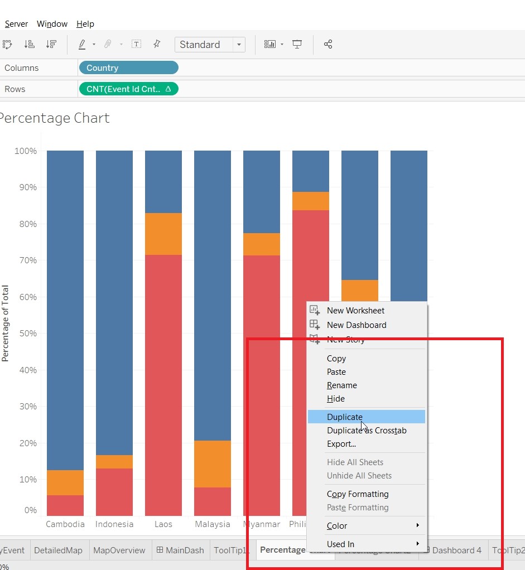
Task: Start Presentation Mode from the toolbar
Action: pyautogui.click(x=297, y=45)
